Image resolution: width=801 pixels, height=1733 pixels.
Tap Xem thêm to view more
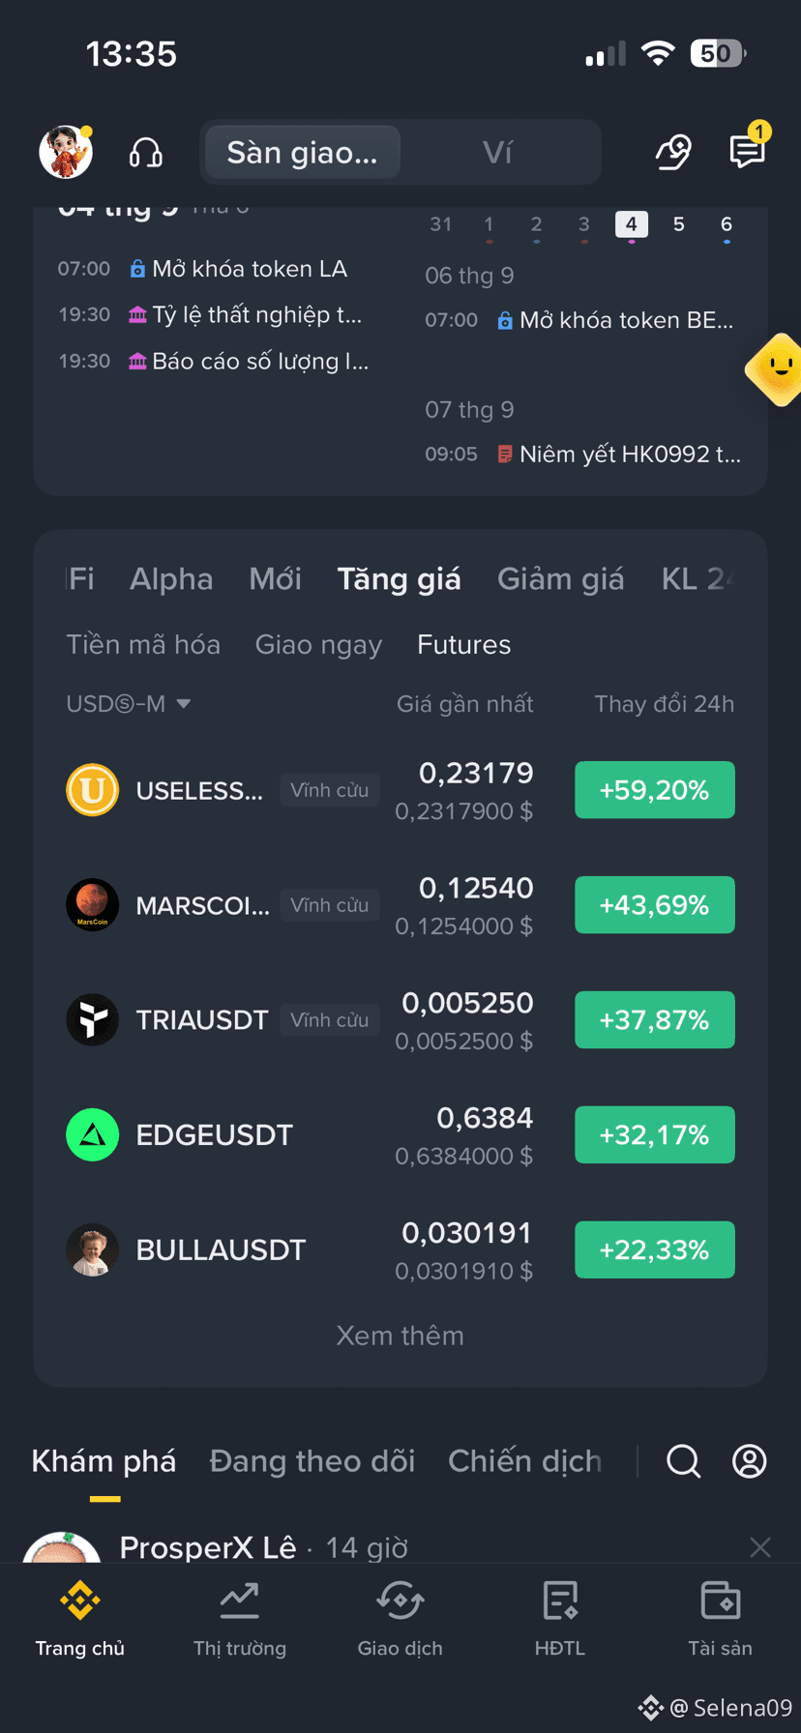400,1336
